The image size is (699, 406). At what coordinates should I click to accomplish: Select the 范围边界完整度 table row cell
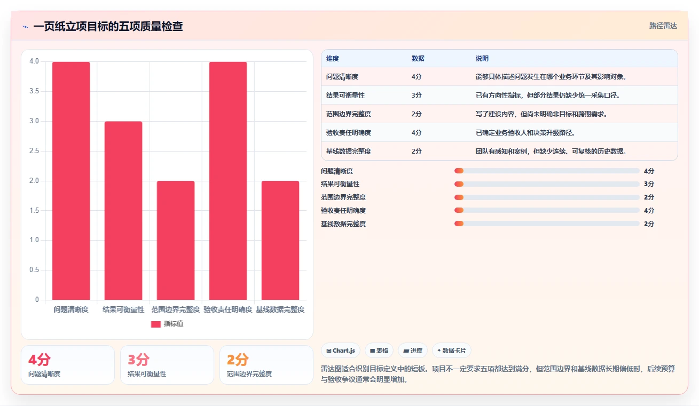[349, 114]
